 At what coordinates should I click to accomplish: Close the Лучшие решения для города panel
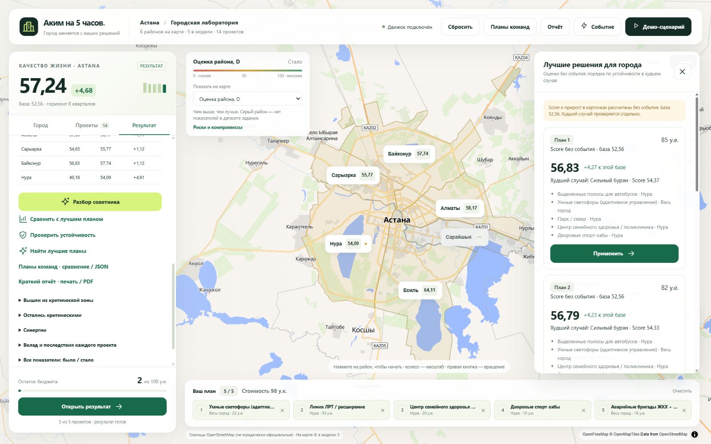click(682, 71)
